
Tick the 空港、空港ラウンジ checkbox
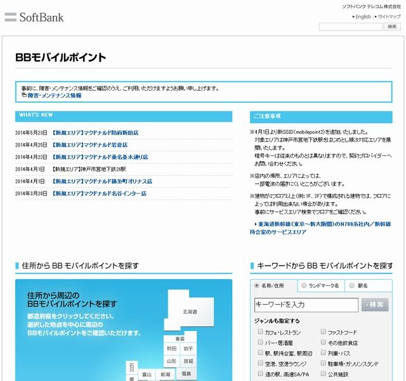click(x=261, y=364)
